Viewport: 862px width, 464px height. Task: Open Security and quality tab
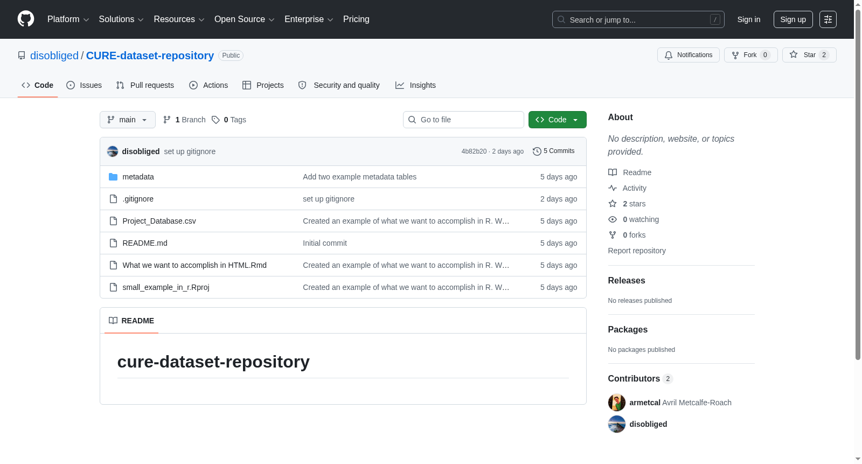(x=339, y=85)
